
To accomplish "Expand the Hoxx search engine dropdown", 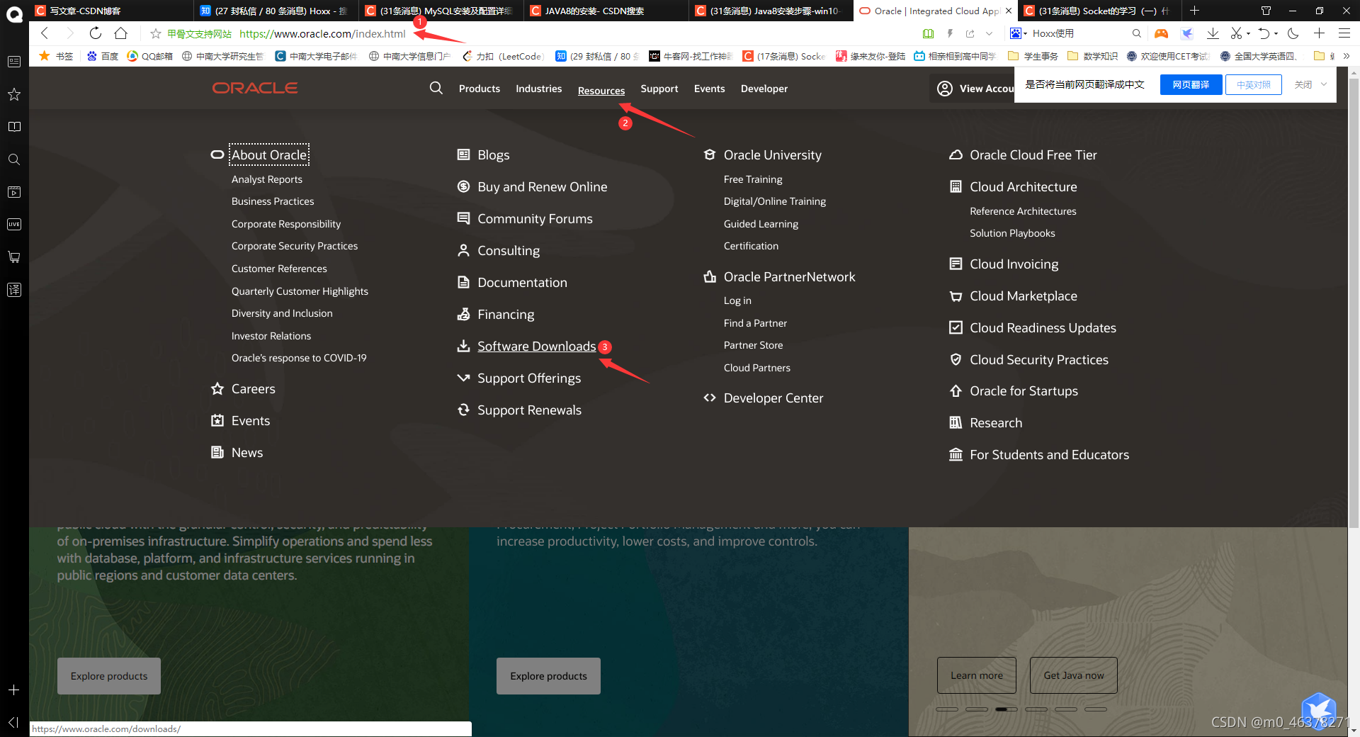I will point(1025,33).
